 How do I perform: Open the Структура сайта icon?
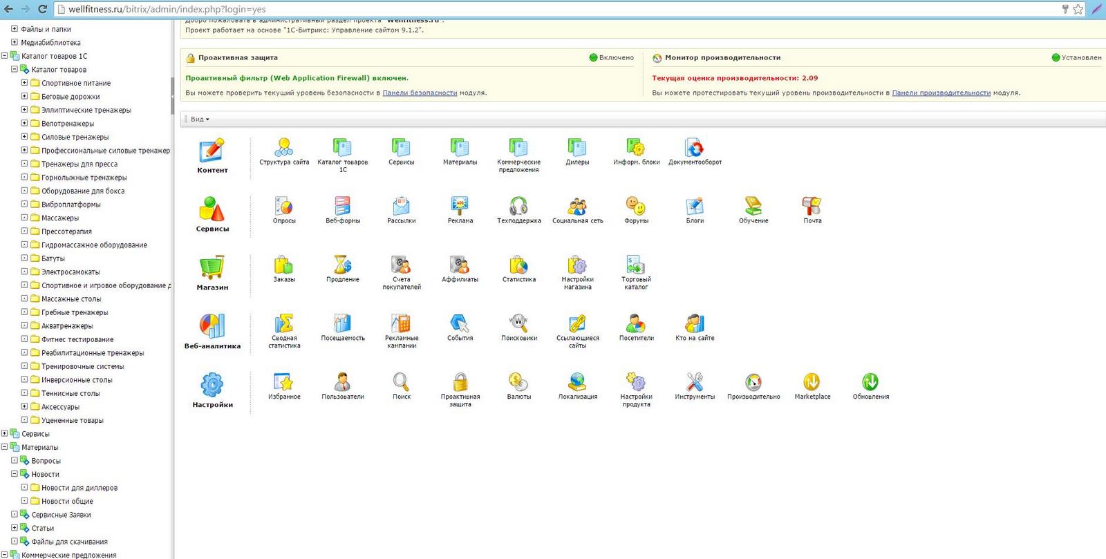coord(284,147)
